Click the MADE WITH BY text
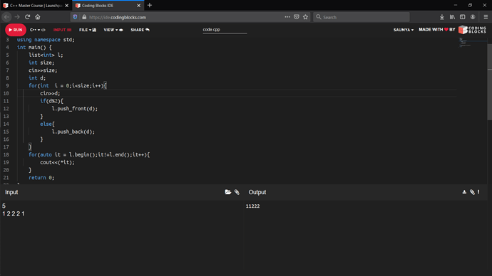This screenshot has height=276, width=492. point(437,29)
